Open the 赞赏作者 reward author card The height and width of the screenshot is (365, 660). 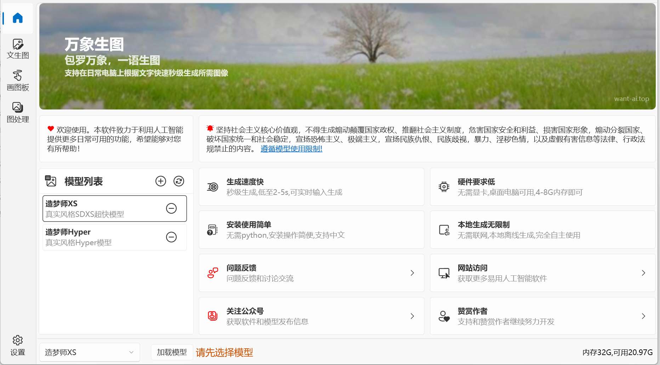point(542,316)
